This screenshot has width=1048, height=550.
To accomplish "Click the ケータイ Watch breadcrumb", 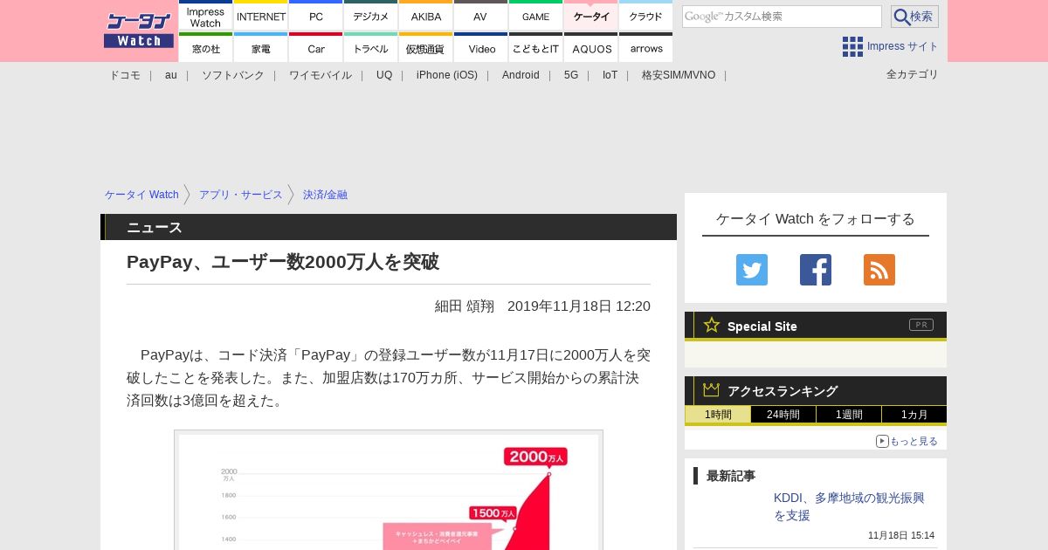I will [x=141, y=195].
